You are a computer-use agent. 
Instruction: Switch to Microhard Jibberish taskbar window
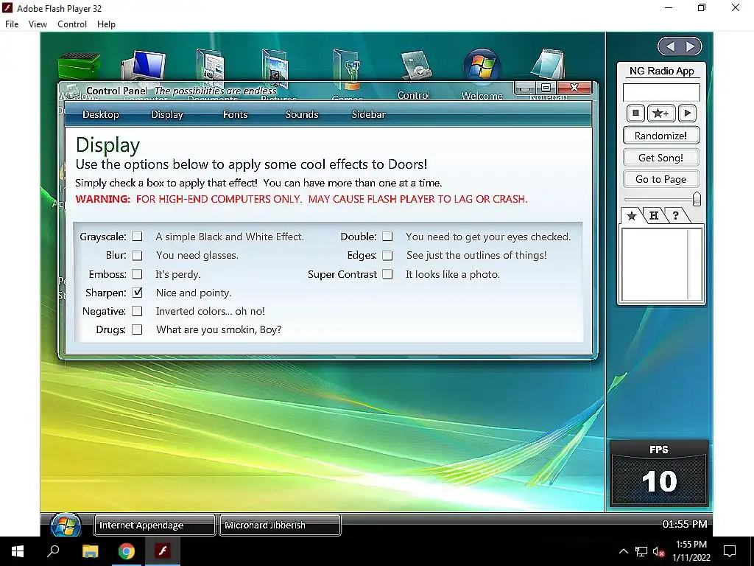coord(280,525)
